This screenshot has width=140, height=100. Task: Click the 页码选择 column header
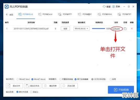pos(65,22)
